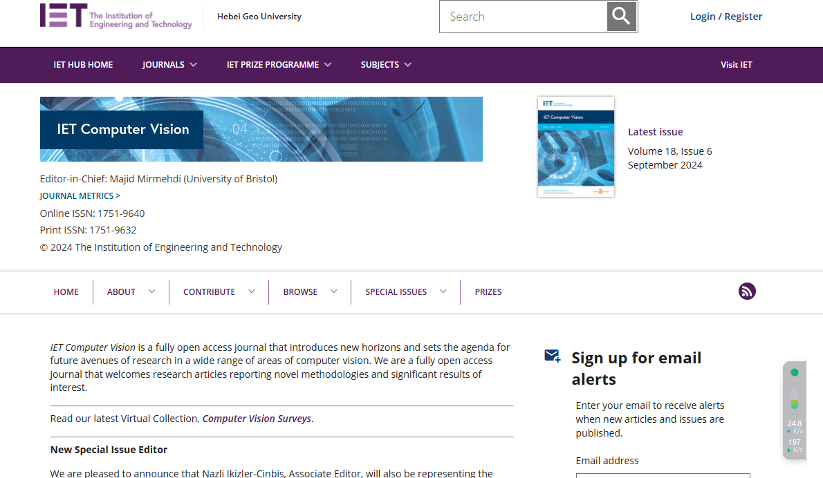This screenshot has height=478, width=823.
Task: Click the New Special Issue Editor heading
Action: [x=109, y=450]
